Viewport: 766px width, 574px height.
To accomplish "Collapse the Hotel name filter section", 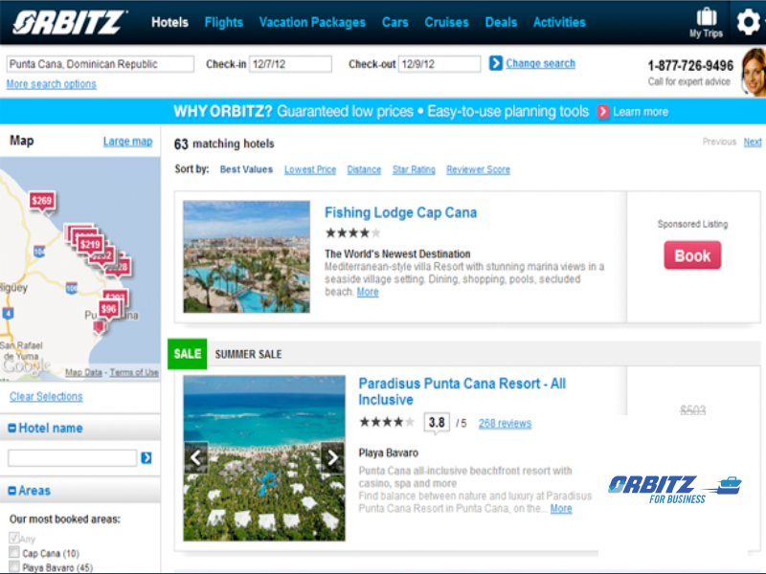I will 12,429.
